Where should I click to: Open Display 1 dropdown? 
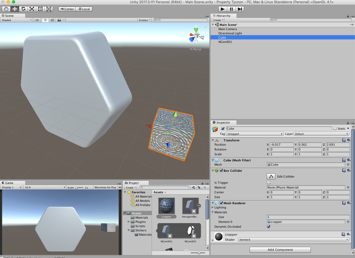(11, 187)
